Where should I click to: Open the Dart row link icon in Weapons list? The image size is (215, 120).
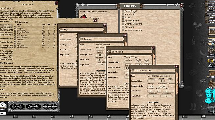pos(15,34)
